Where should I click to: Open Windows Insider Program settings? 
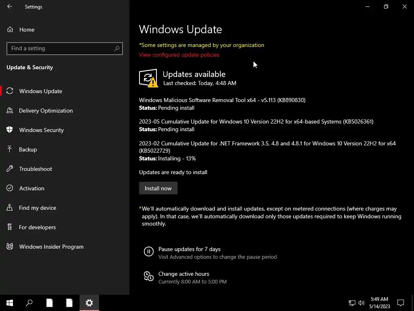[x=51, y=247]
